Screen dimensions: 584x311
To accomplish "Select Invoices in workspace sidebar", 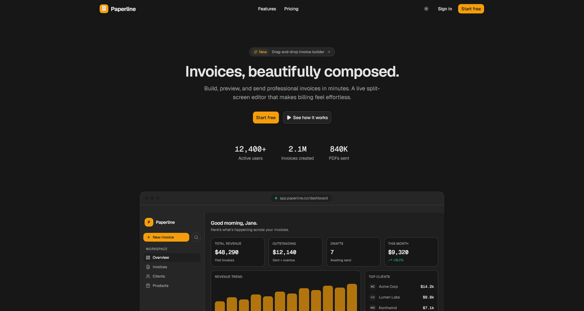I will click(x=172, y=267).
